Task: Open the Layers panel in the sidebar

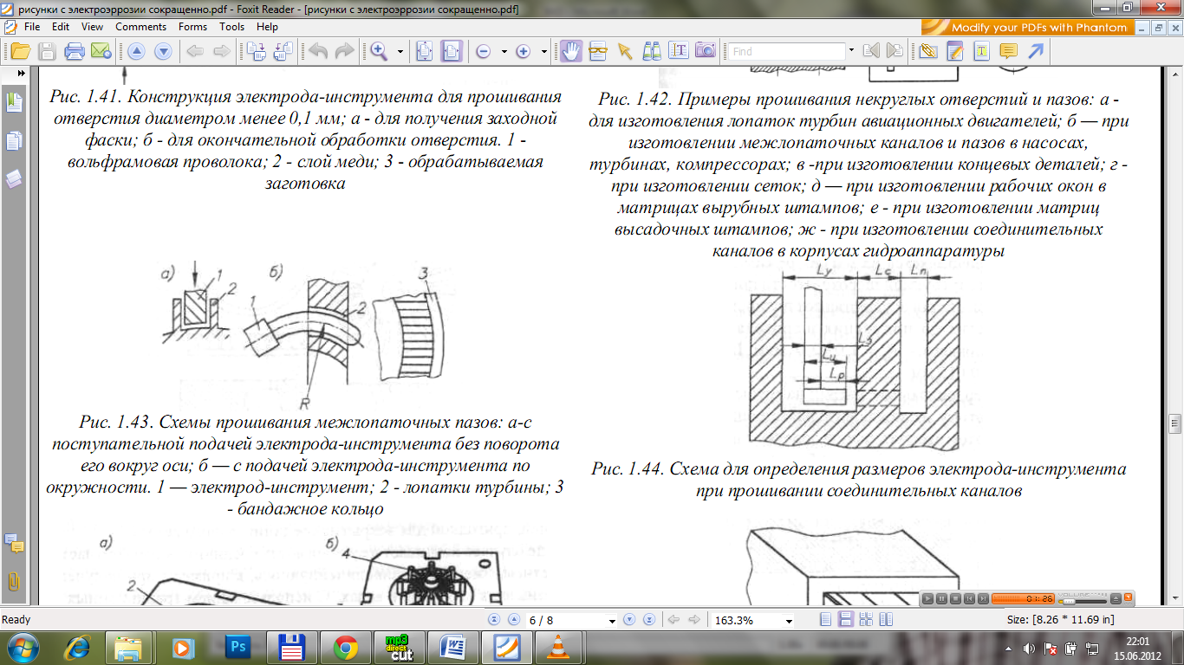Action: coord(14,179)
